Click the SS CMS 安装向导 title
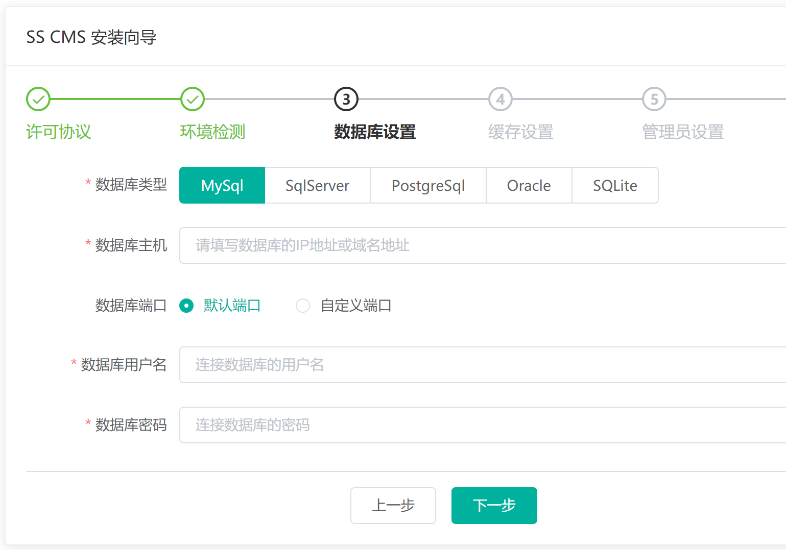Image resolution: width=786 pixels, height=550 pixels. pyautogui.click(x=92, y=37)
